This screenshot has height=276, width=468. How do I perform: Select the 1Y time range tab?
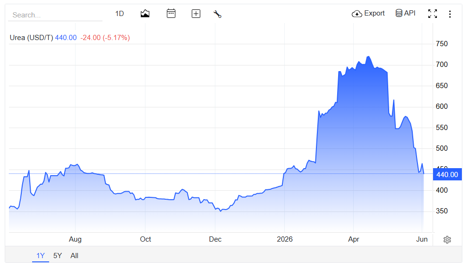click(x=41, y=256)
